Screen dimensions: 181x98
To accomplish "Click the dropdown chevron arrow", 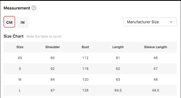I will pyautogui.click(x=171, y=22).
